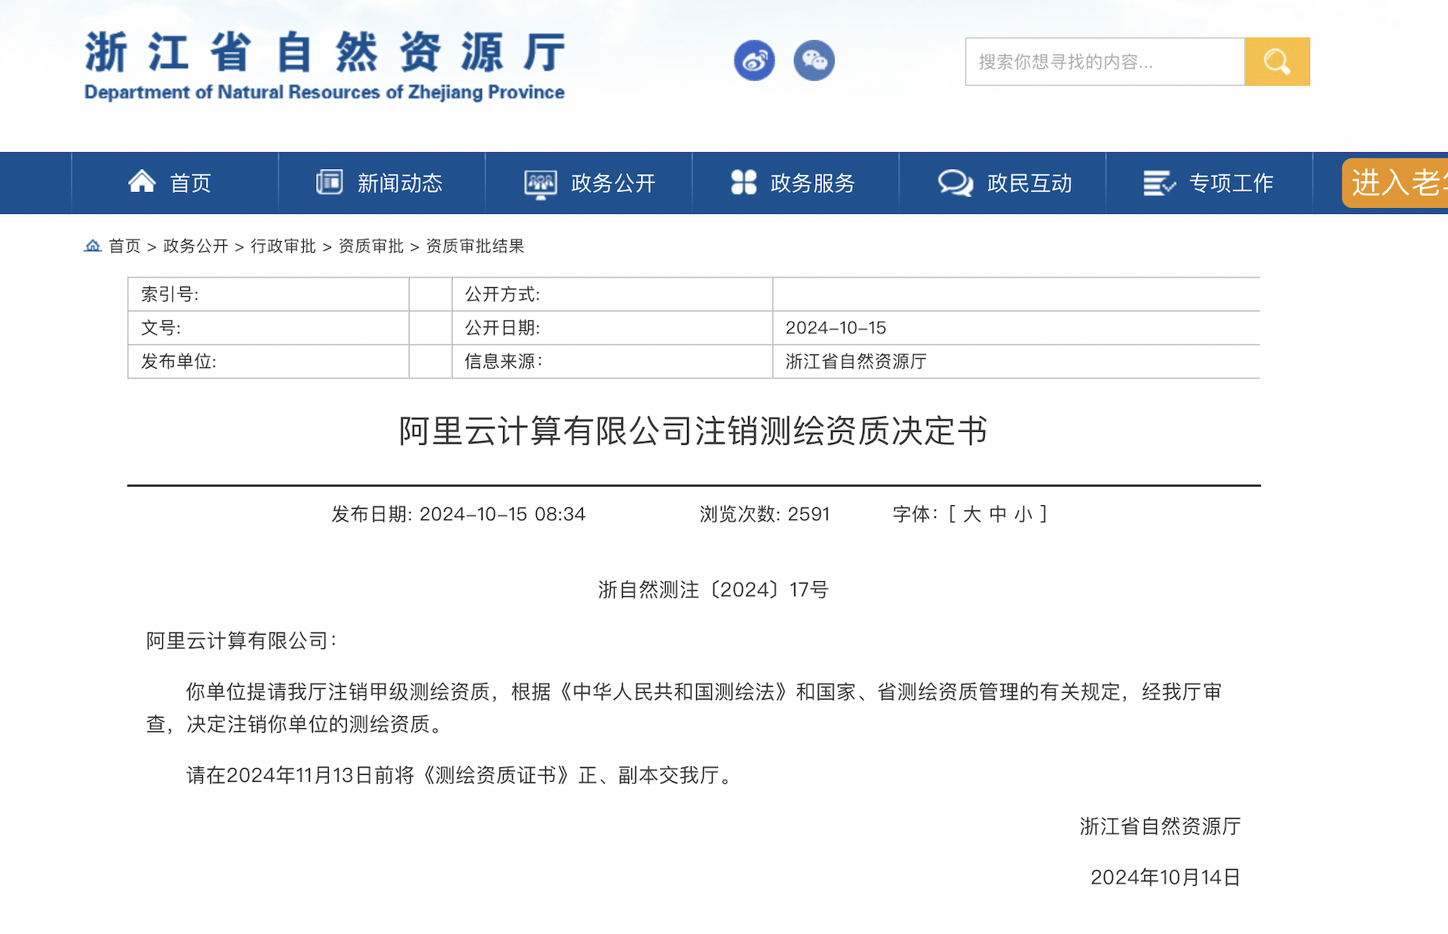Click the monitor icon beside 政务公开

540,183
